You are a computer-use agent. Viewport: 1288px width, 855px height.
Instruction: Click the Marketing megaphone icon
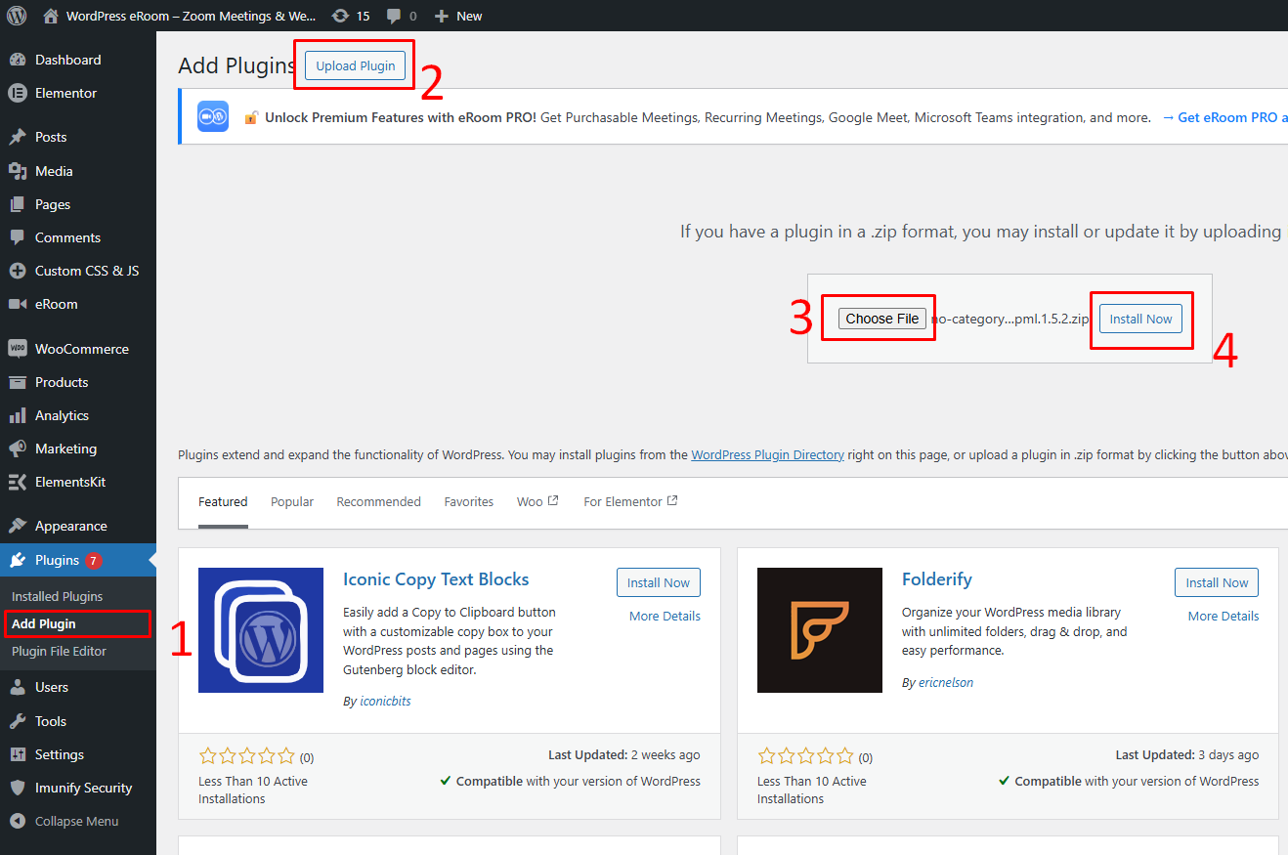click(18, 449)
